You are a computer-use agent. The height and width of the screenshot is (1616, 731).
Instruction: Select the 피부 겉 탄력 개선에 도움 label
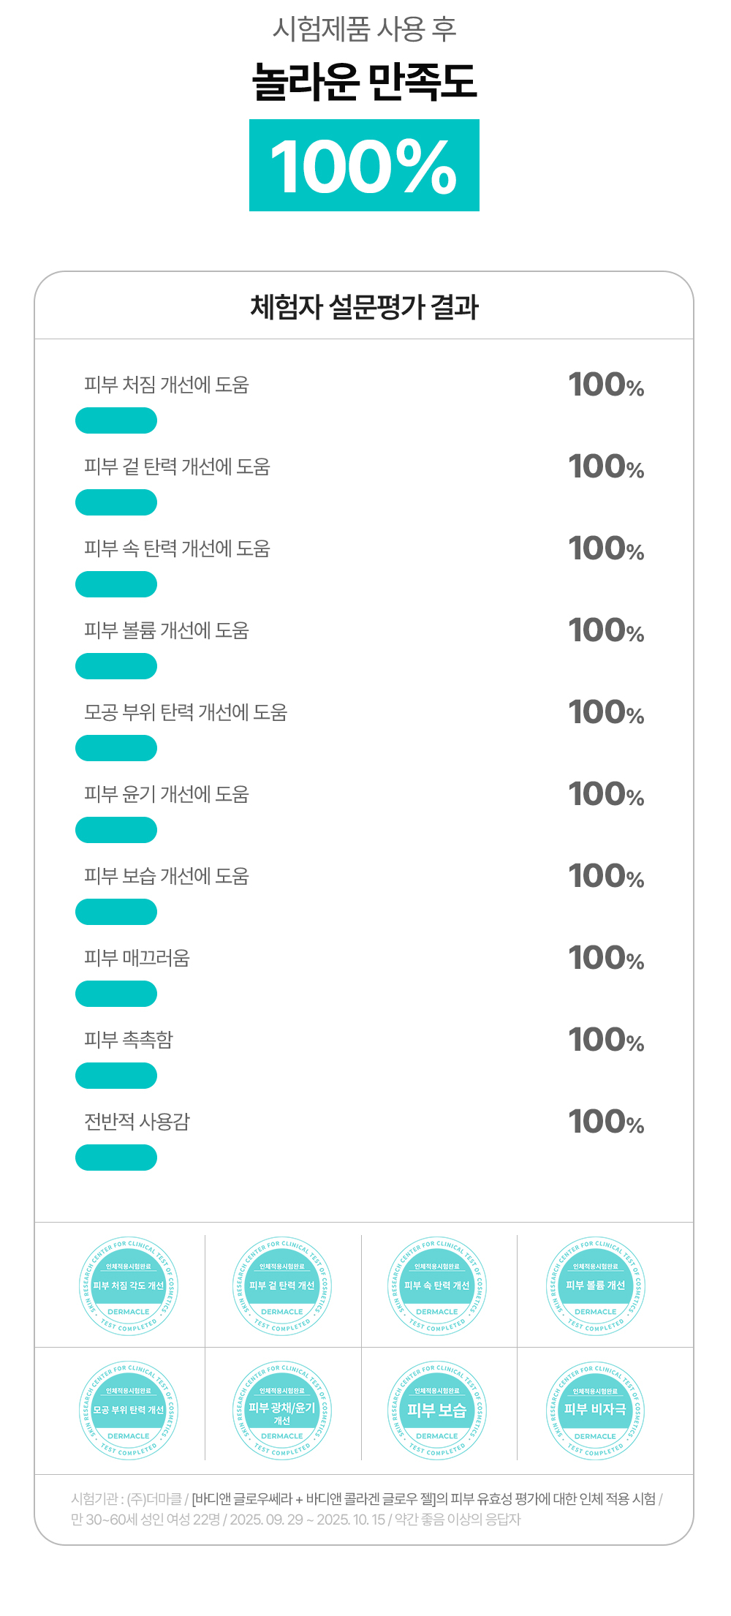(x=177, y=467)
